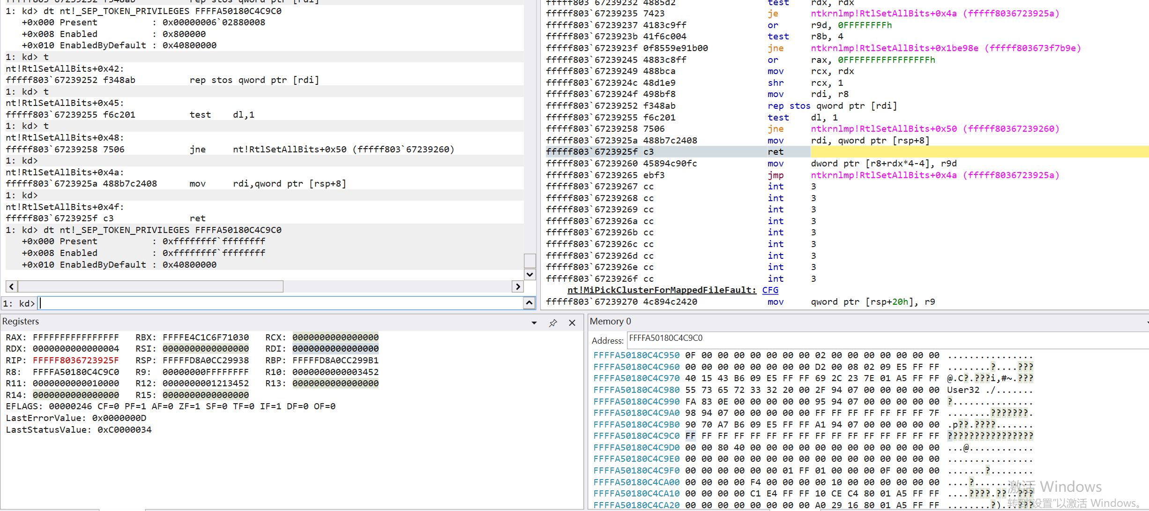Close the Registers panel
Image resolution: width=1149 pixels, height=511 pixels.
(572, 323)
